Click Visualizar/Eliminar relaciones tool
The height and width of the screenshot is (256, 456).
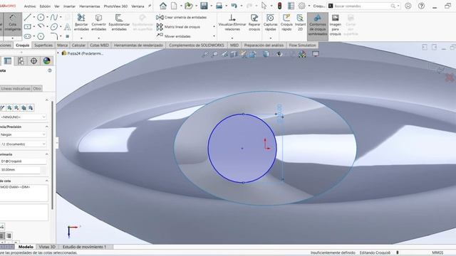coord(232,23)
